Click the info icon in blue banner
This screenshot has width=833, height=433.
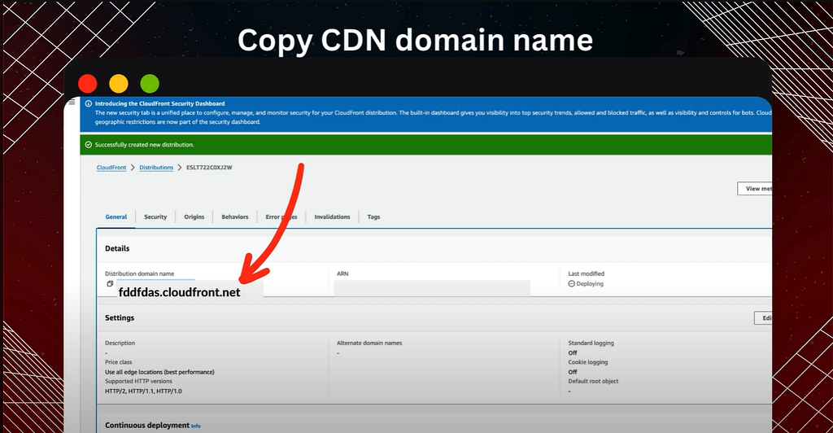point(88,103)
